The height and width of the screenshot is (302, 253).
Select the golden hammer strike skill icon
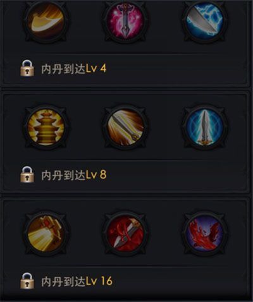click(46, 234)
